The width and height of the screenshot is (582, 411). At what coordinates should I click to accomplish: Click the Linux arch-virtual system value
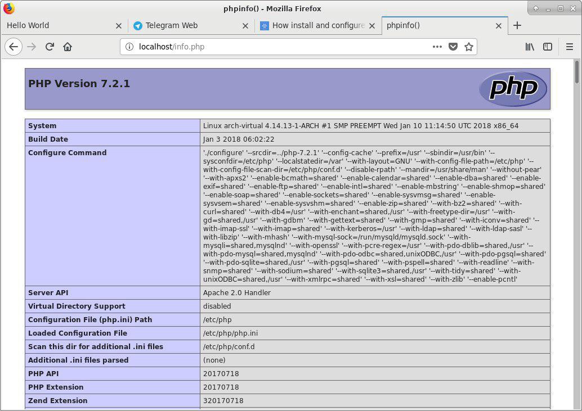click(361, 125)
